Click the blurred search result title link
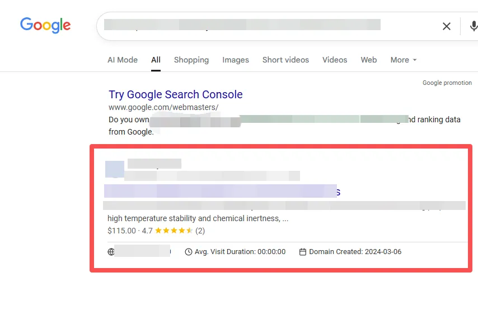 [222, 192]
